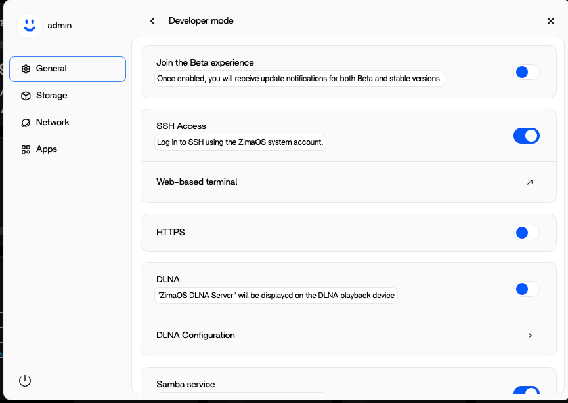Screen dimensions: 568x403
Task: Disable the SSH Access toggle
Action: pos(526,136)
